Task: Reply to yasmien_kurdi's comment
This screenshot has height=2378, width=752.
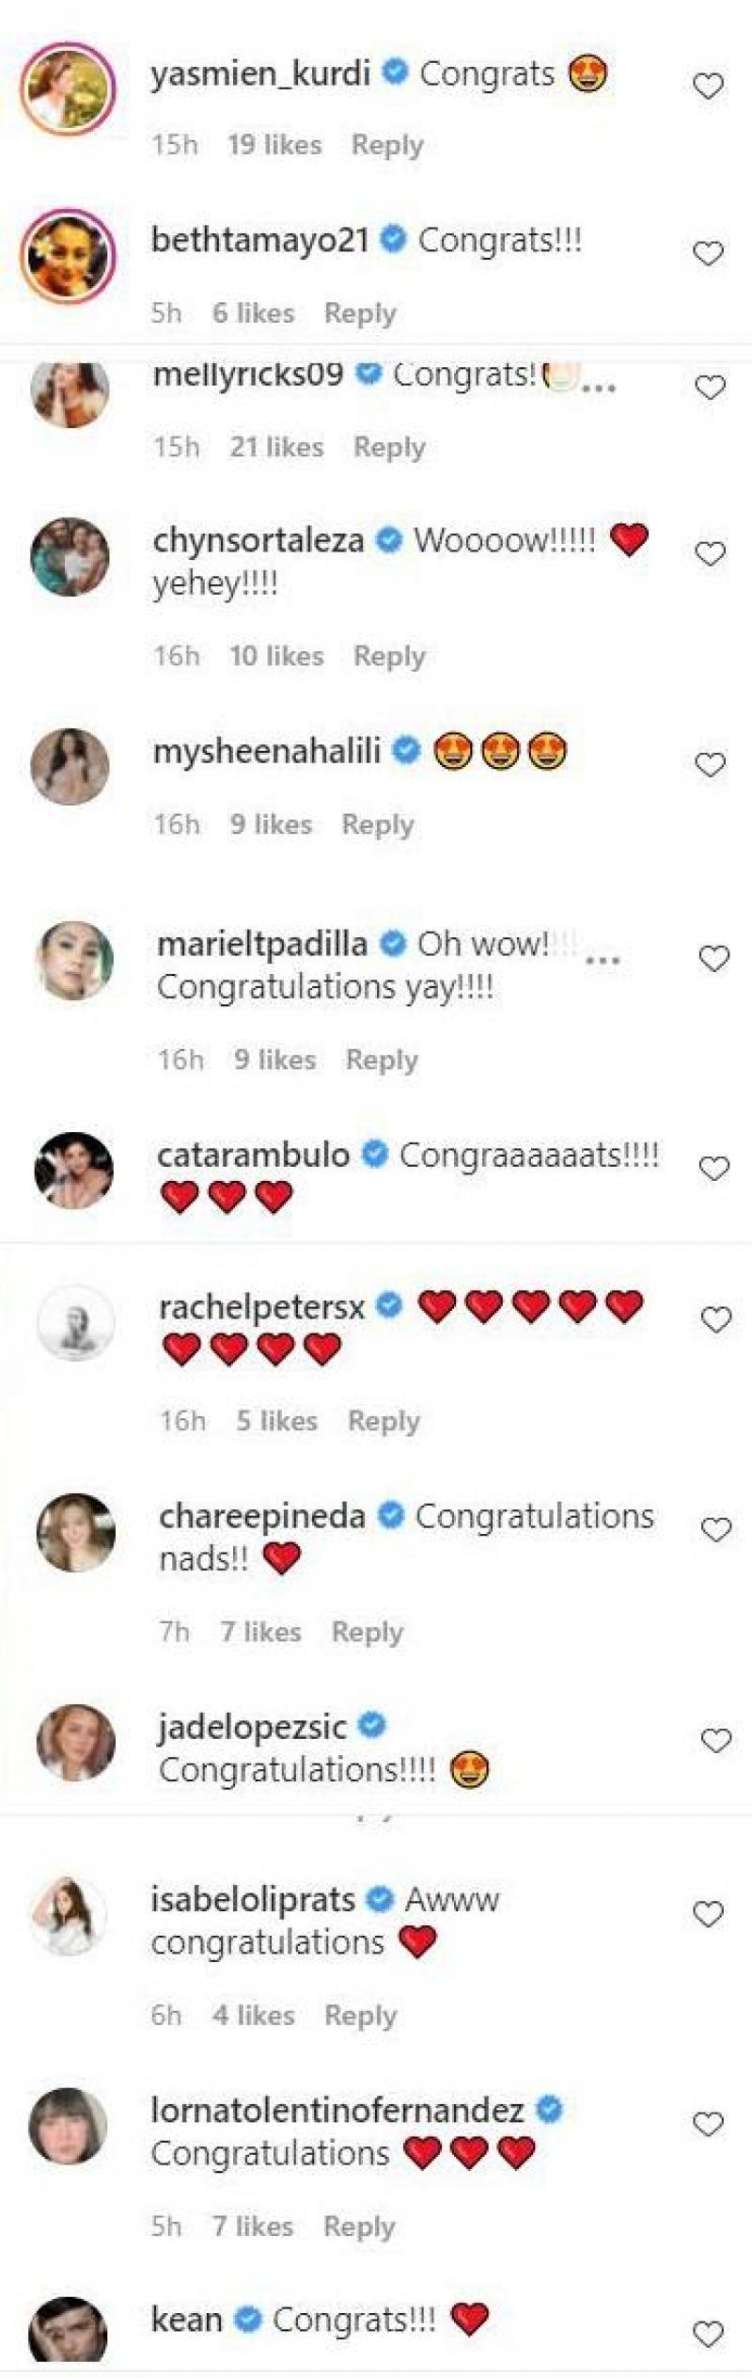Action: click(386, 145)
